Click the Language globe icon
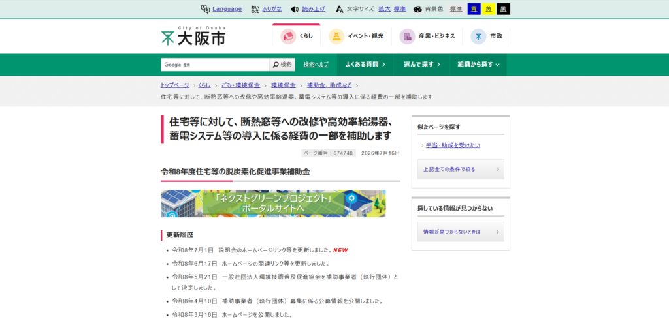This screenshot has height=319, width=669. [204, 9]
